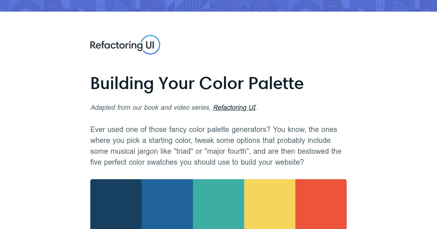
Task: Pick the teal green color swatch
Action: (219, 204)
